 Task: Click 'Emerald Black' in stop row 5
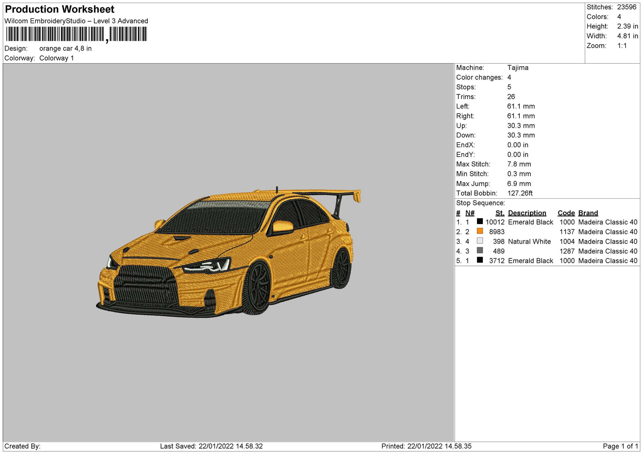coord(531,261)
